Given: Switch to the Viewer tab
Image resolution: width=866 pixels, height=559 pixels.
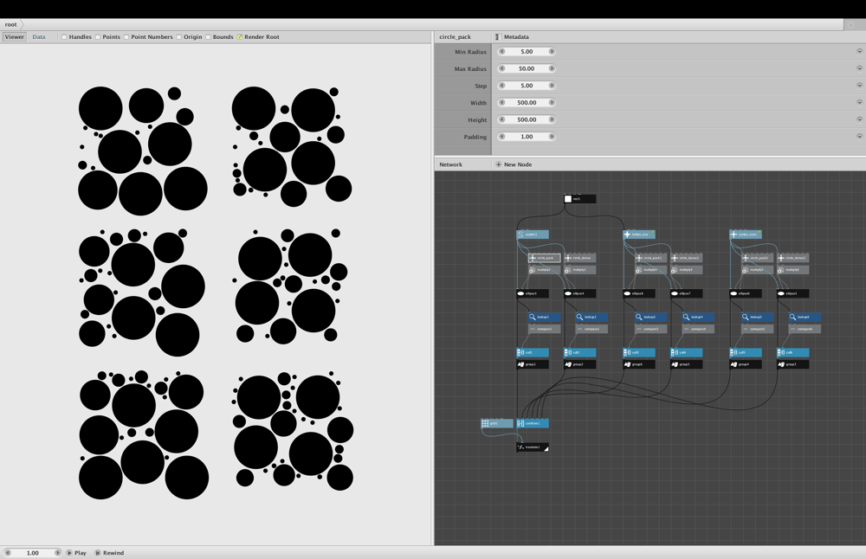Looking at the screenshot, I should pyautogui.click(x=15, y=37).
